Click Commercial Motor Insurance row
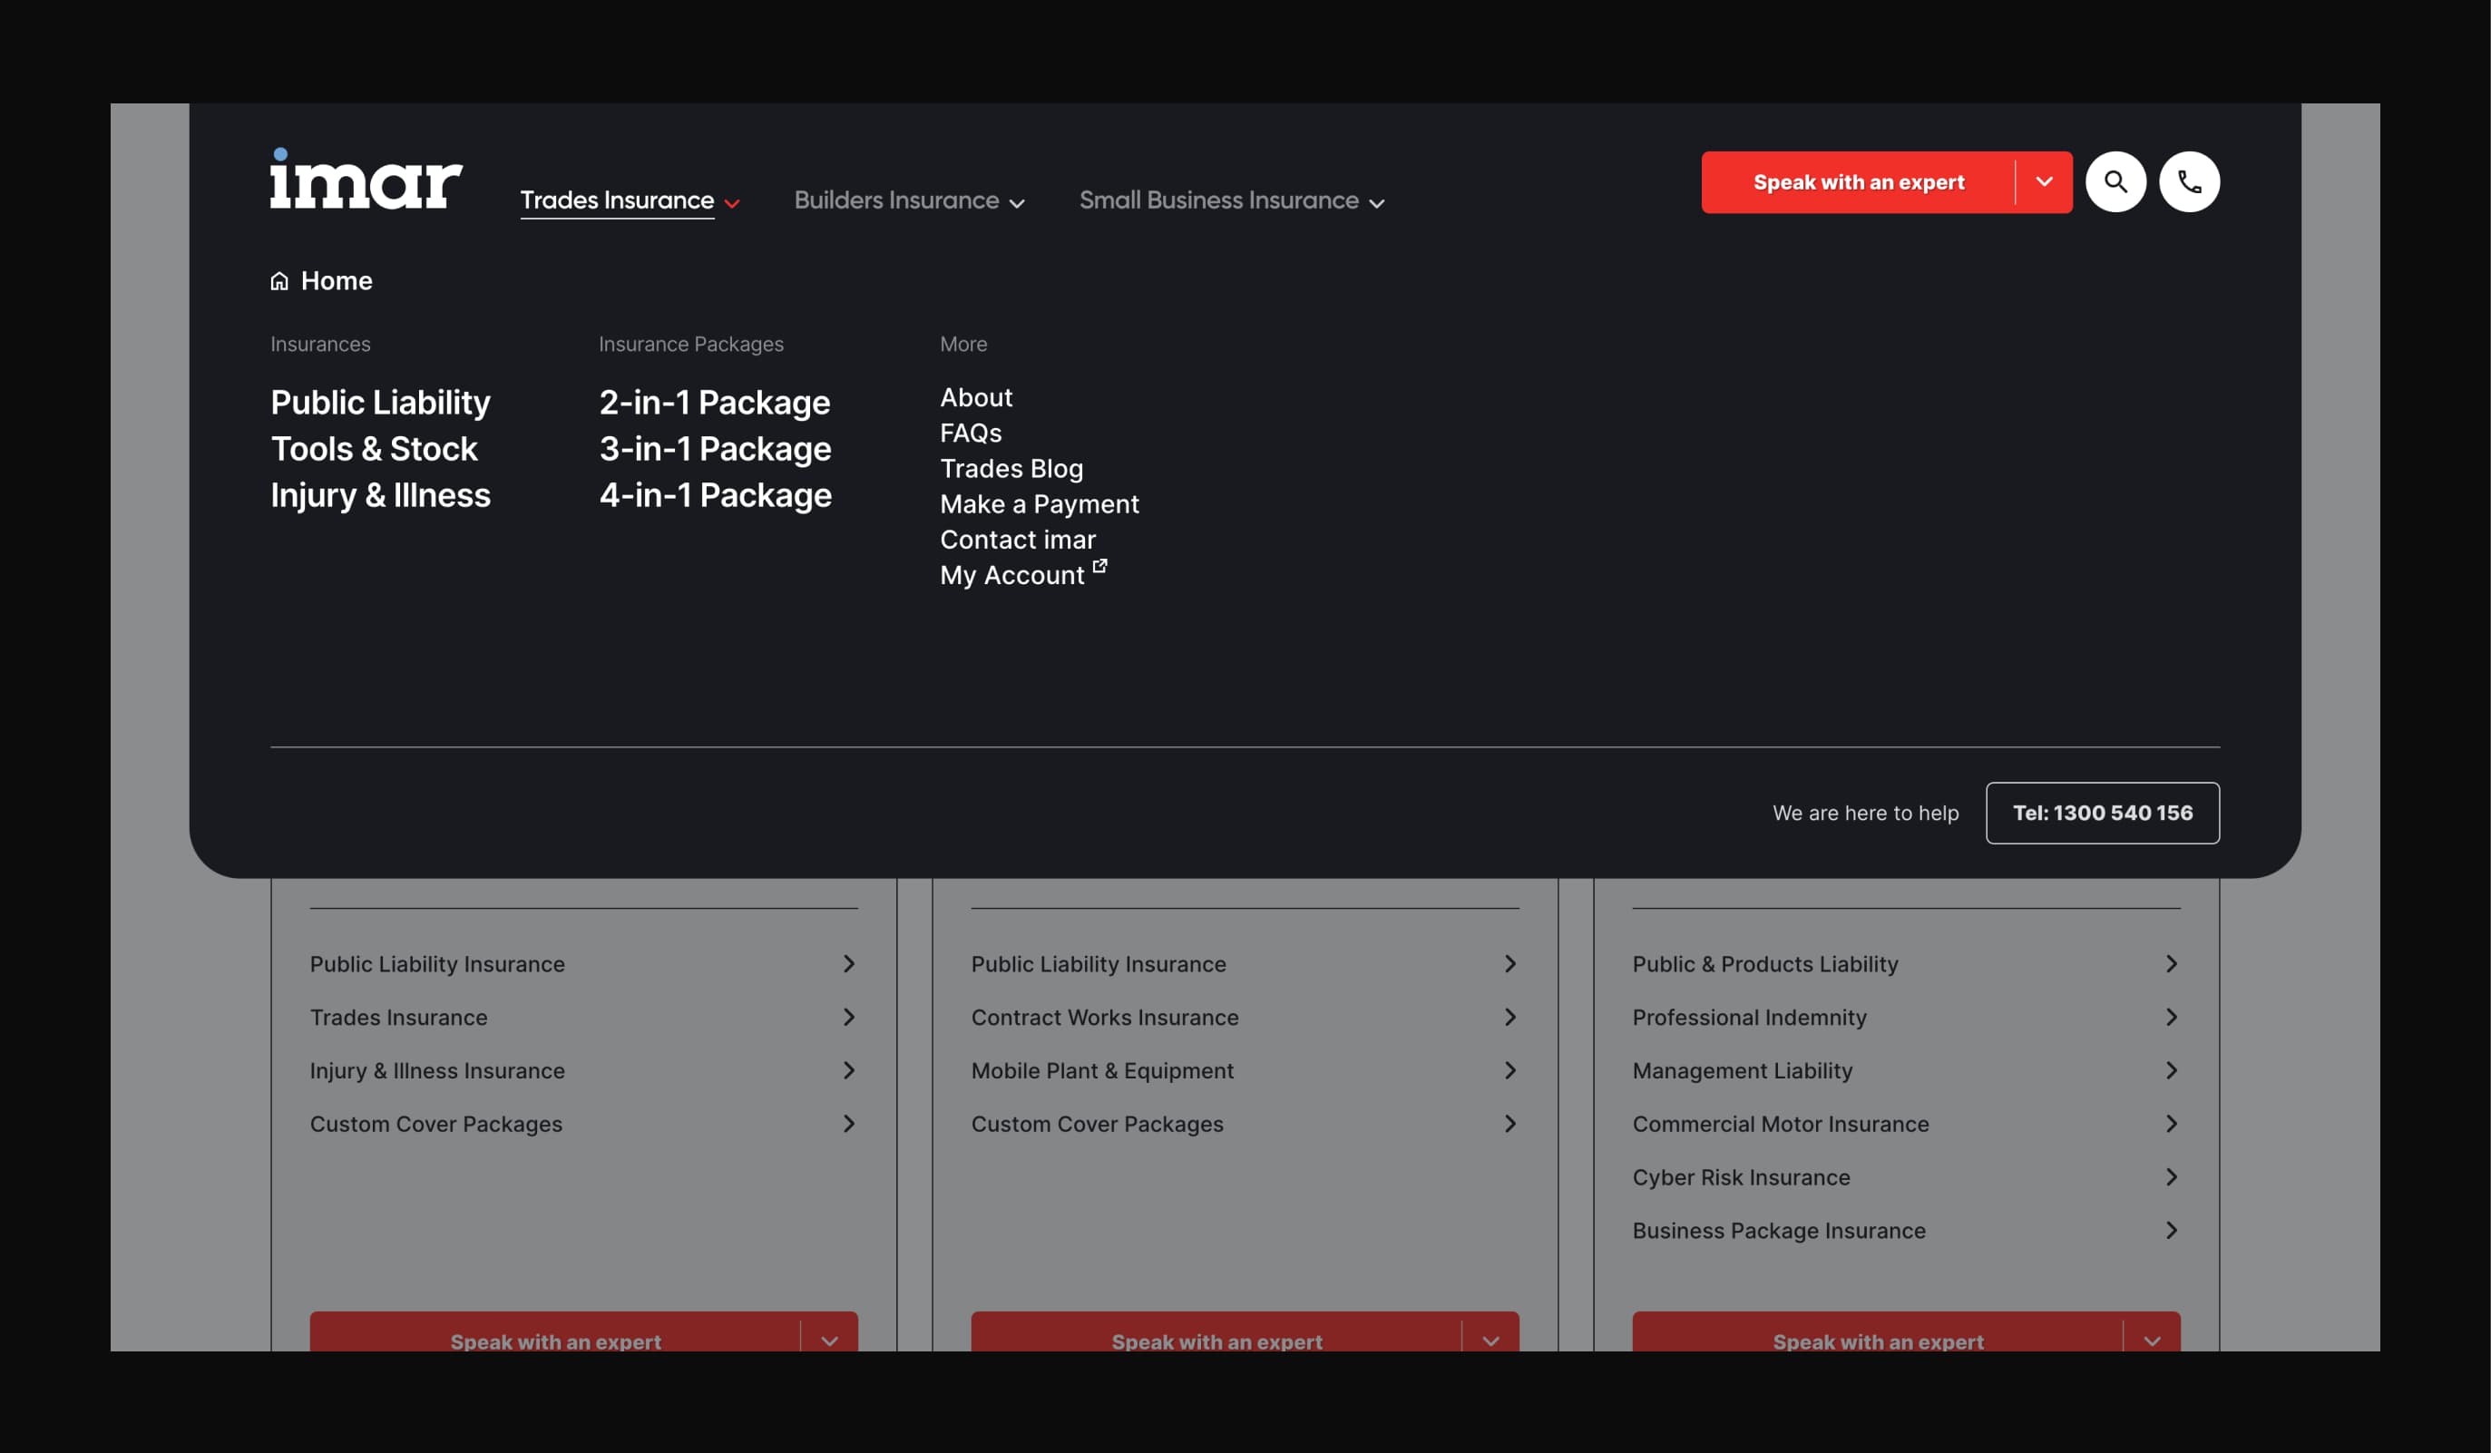 (x=1779, y=1124)
